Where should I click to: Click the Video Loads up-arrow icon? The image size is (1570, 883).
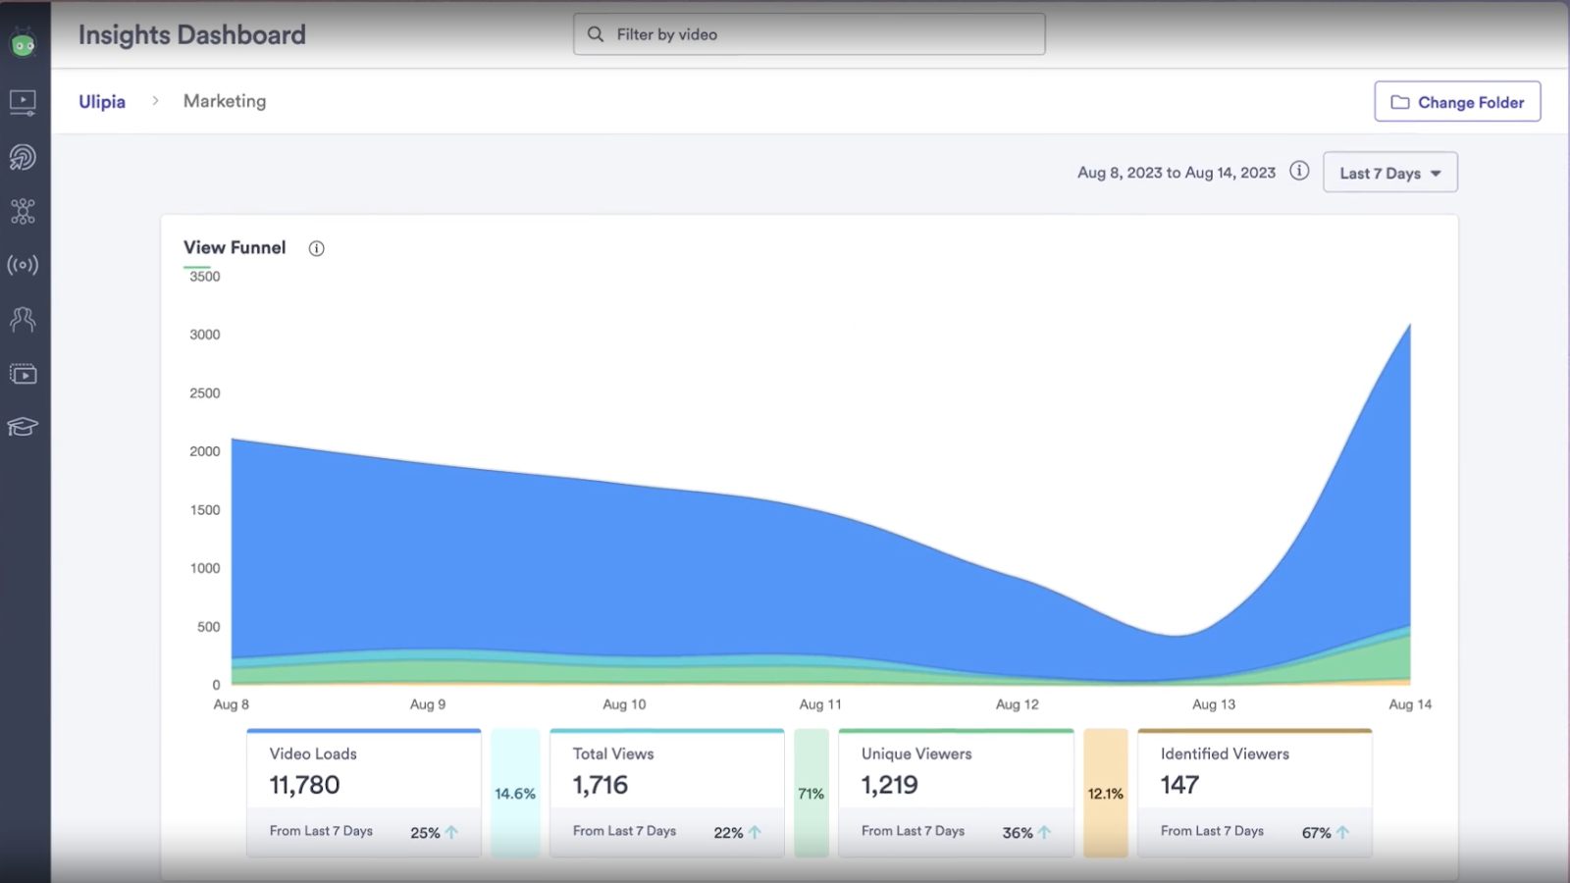click(451, 832)
